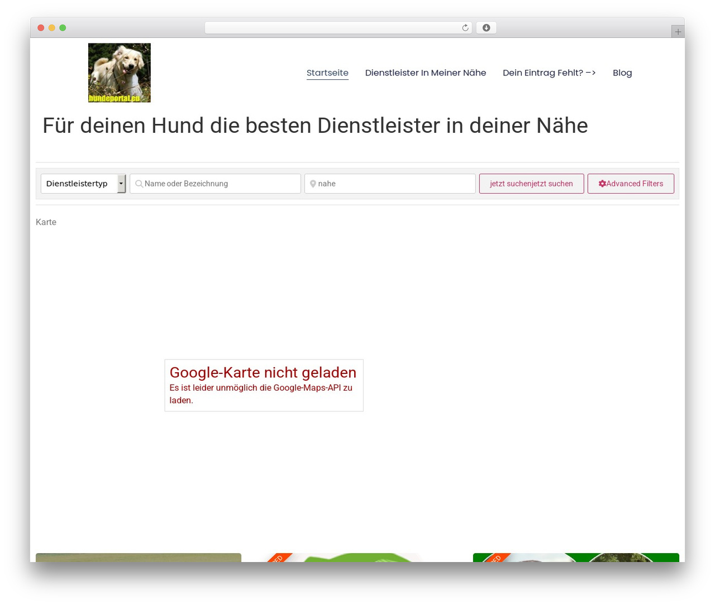The width and height of the screenshot is (715, 605).
Task: Open Dienstleister In Meiner Nähe menu item
Action: (426, 73)
